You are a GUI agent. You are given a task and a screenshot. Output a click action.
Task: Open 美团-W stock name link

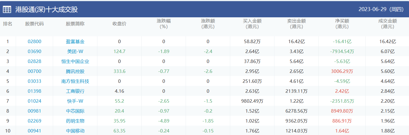(x=75, y=52)
